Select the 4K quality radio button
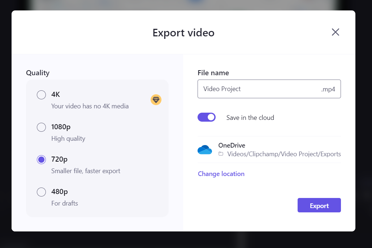The image size is (372, 248). 41,95
